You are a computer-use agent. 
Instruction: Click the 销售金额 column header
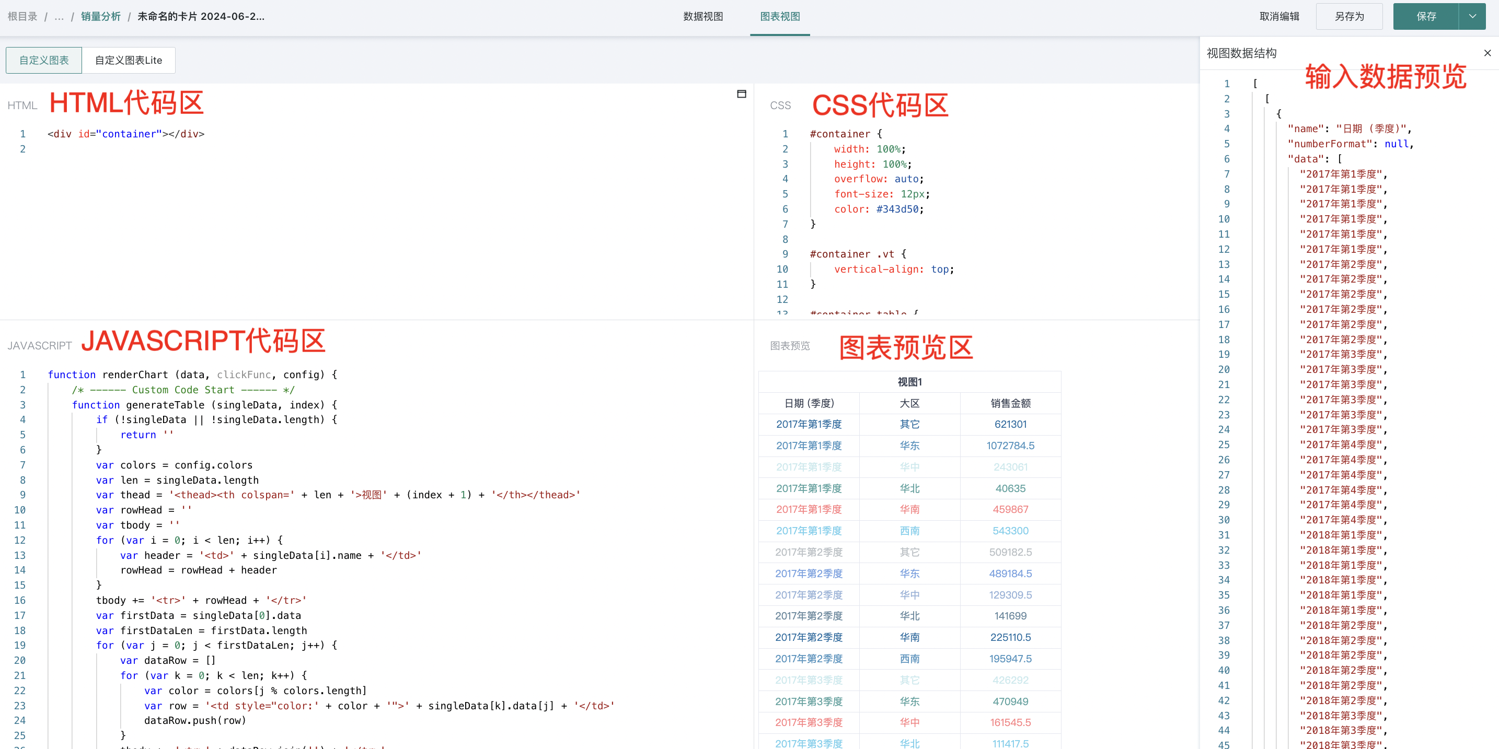[1010, 403]
